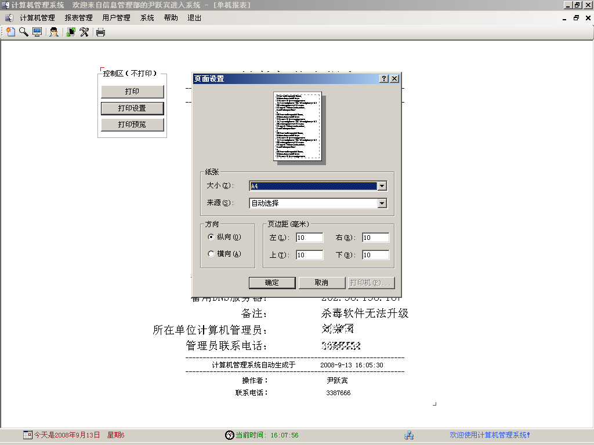Click the 打印预览 button in control area

pos(132,125)
